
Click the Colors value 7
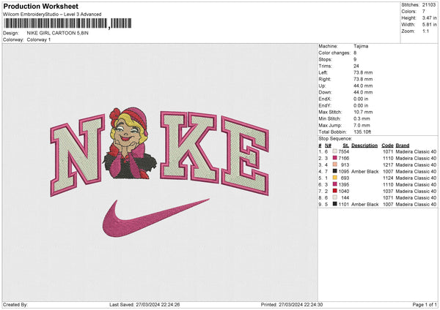pos(424,12)
